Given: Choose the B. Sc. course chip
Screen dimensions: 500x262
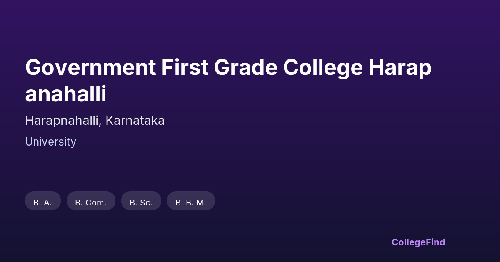Looking at the screenshot, I should pyautogui.click(x=141, y=201).
